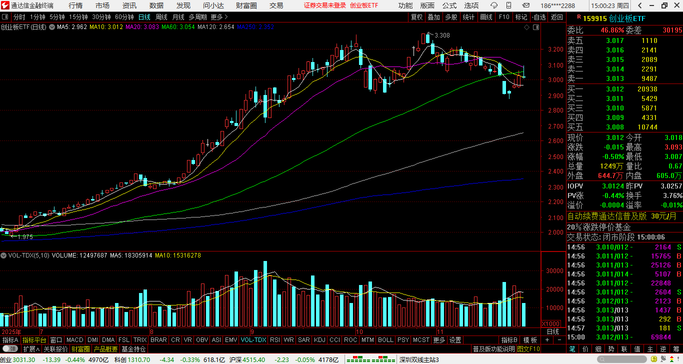
Task: Switch to the 财富圈 bottom tab
Action: [80, 349]
